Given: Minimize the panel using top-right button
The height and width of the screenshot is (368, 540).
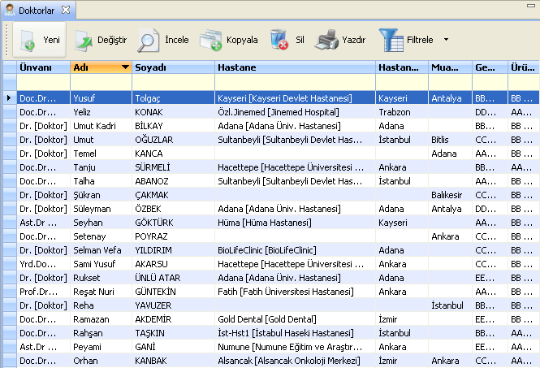Looking at the screenshot, I should (x=531, y=5).
